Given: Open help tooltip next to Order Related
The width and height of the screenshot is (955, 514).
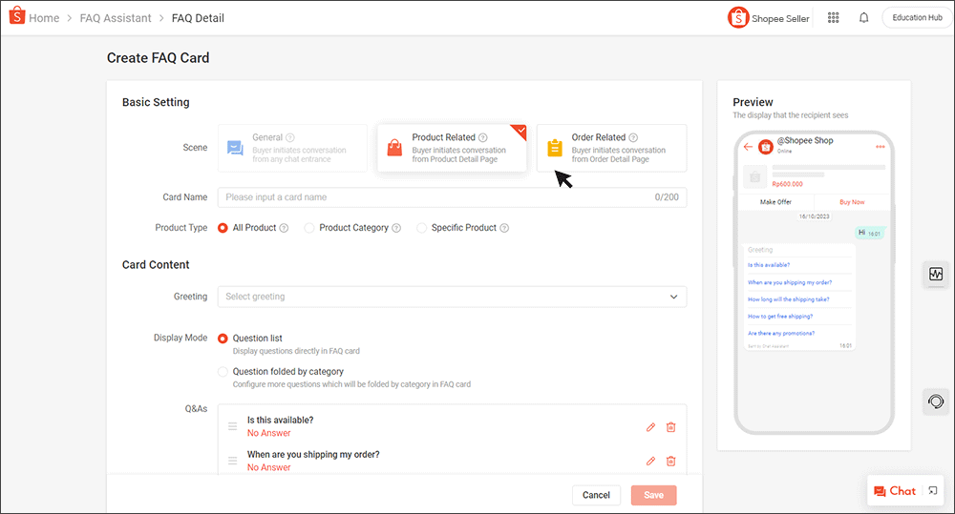Looking at the screenshot, I should 633,137.
